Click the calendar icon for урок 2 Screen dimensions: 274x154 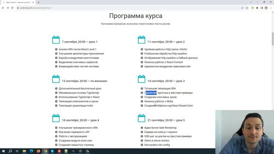142,40
